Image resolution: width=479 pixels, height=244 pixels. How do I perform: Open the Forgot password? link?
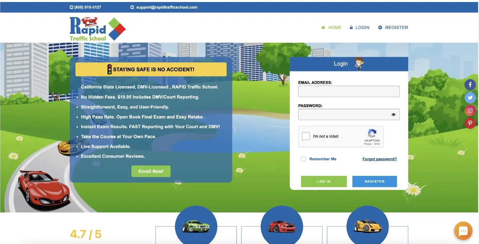point(380,159)
